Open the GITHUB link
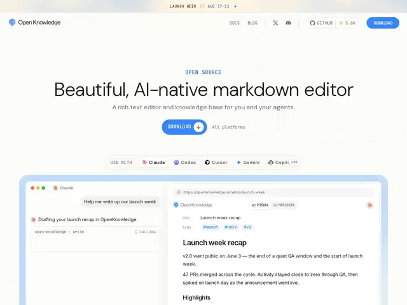407x305 pixels. (x=321, y=23)
